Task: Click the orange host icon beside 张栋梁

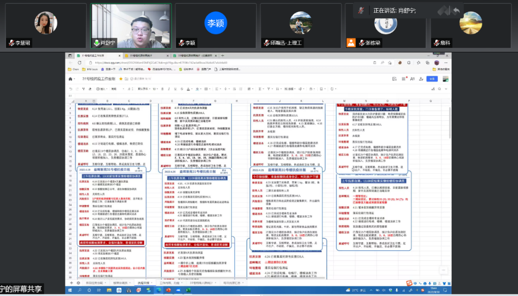Action: 351,43
